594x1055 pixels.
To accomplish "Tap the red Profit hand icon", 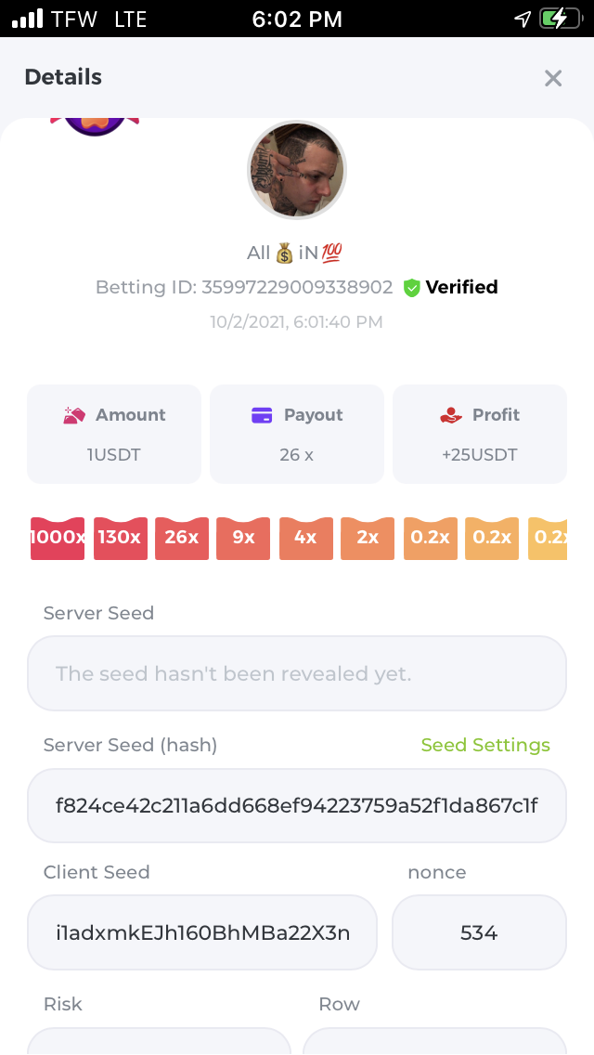I will tap(451, 416).
